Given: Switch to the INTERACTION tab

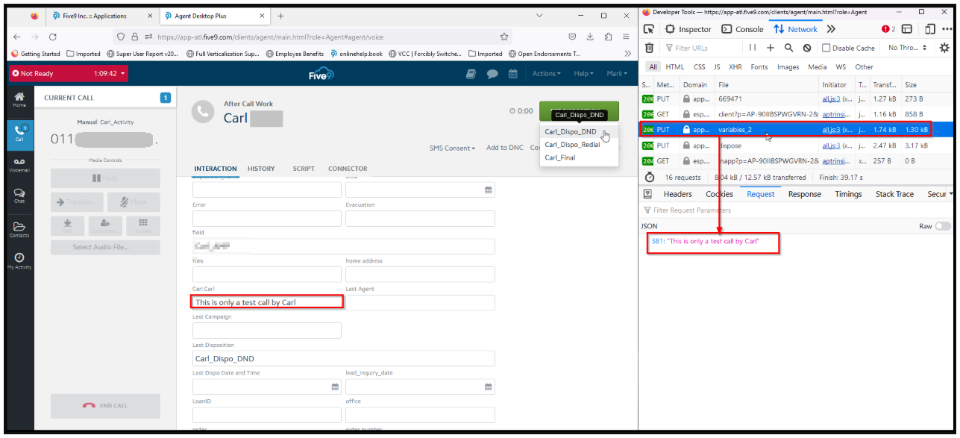Looking at the screenshot, I should pyautogui.click(x=216, y=169).
